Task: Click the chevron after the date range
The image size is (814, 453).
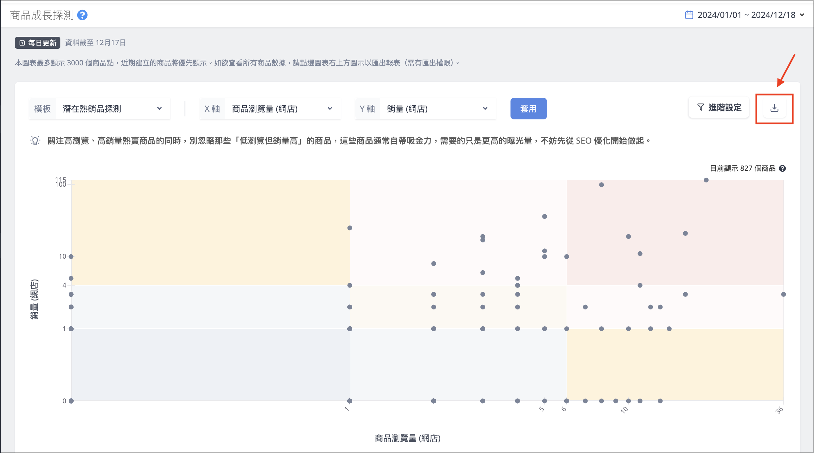Action: coord(802,15)
